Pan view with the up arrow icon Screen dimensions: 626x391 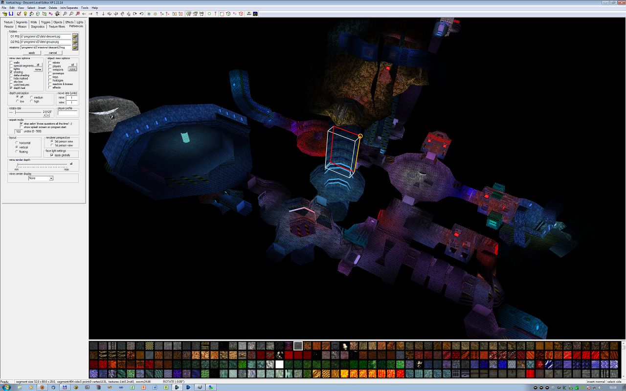pos(97,14)
